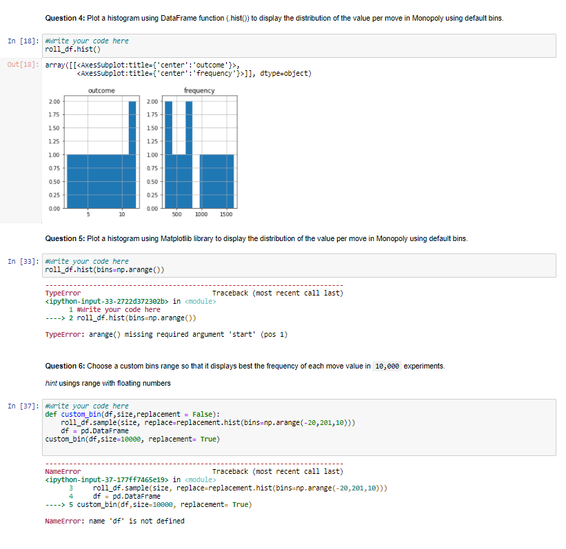Click the 'frequency' plot title
The image size is (566, 549).
(200, 90)
